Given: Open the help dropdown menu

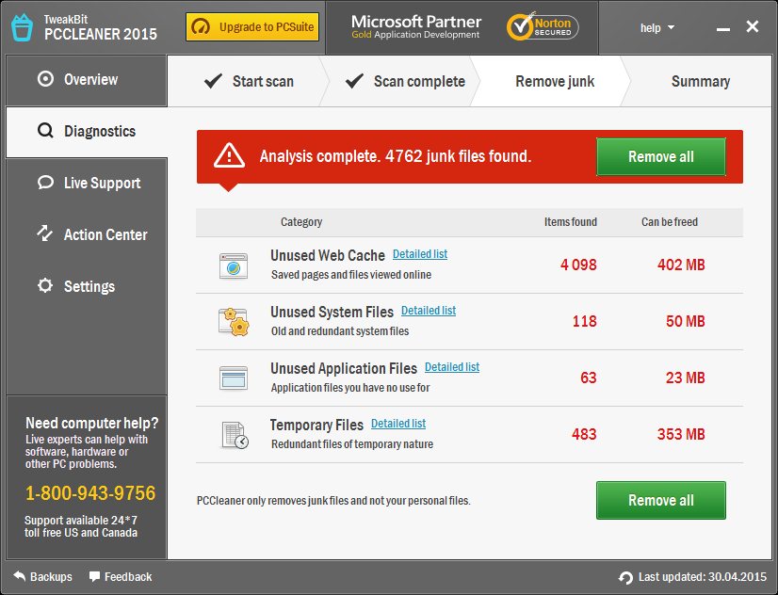Looking at the screenshot, I should pos(656,27).
